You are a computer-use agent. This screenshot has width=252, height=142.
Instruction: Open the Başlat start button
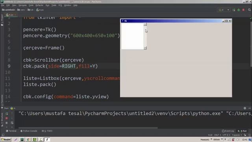click(x=6, y=139)
